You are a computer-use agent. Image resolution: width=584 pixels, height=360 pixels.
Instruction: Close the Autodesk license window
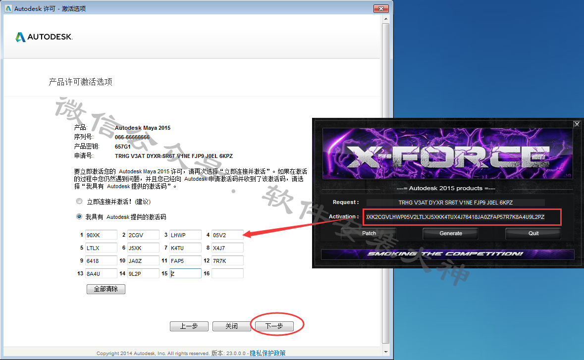381,8
